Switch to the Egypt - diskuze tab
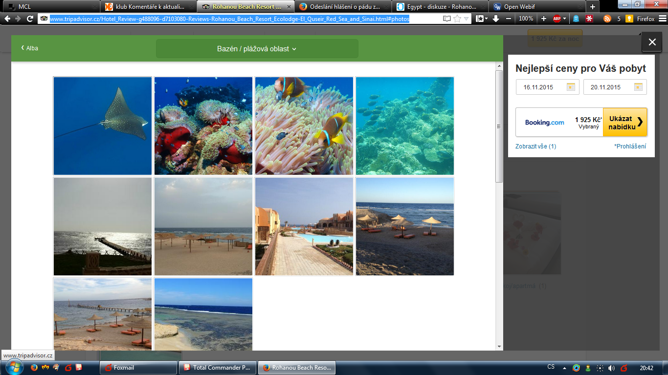This screenshot has width=668, height=375. click(440, 7)
